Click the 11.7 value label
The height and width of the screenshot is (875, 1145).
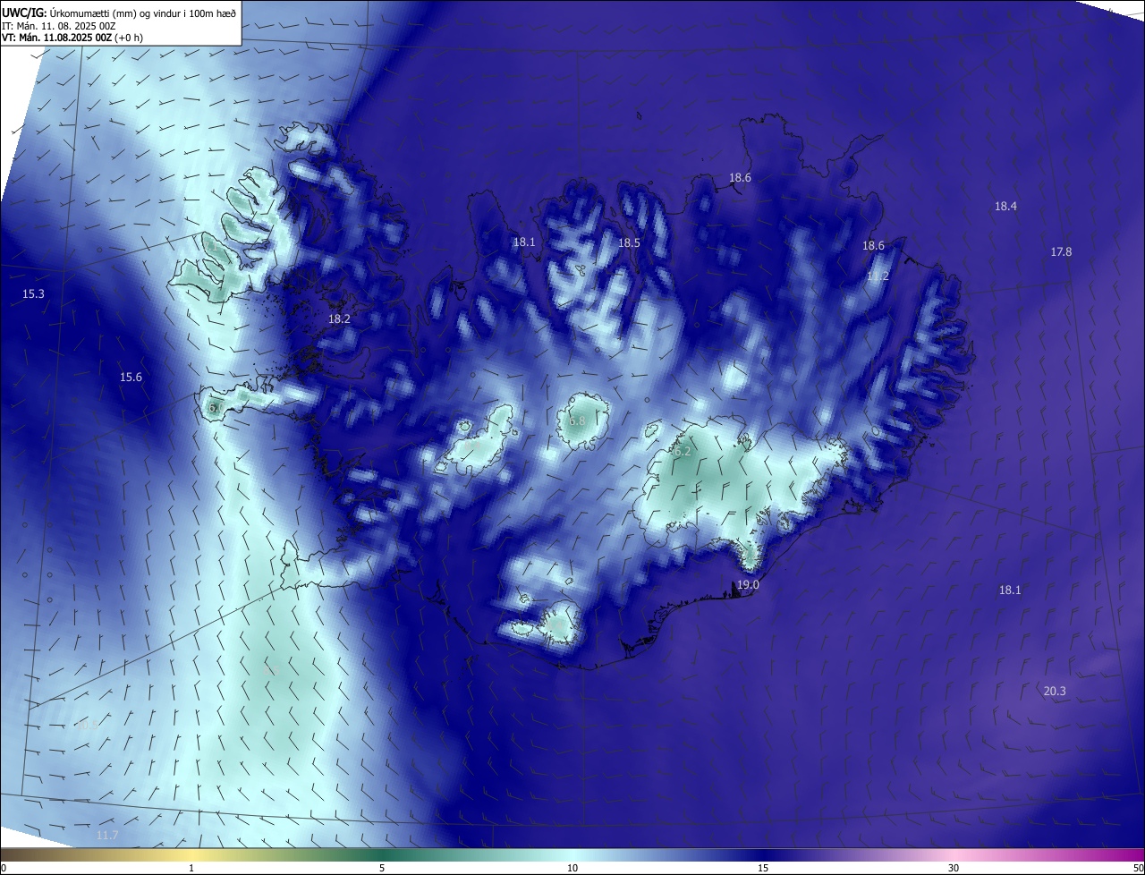pos(106,836)
